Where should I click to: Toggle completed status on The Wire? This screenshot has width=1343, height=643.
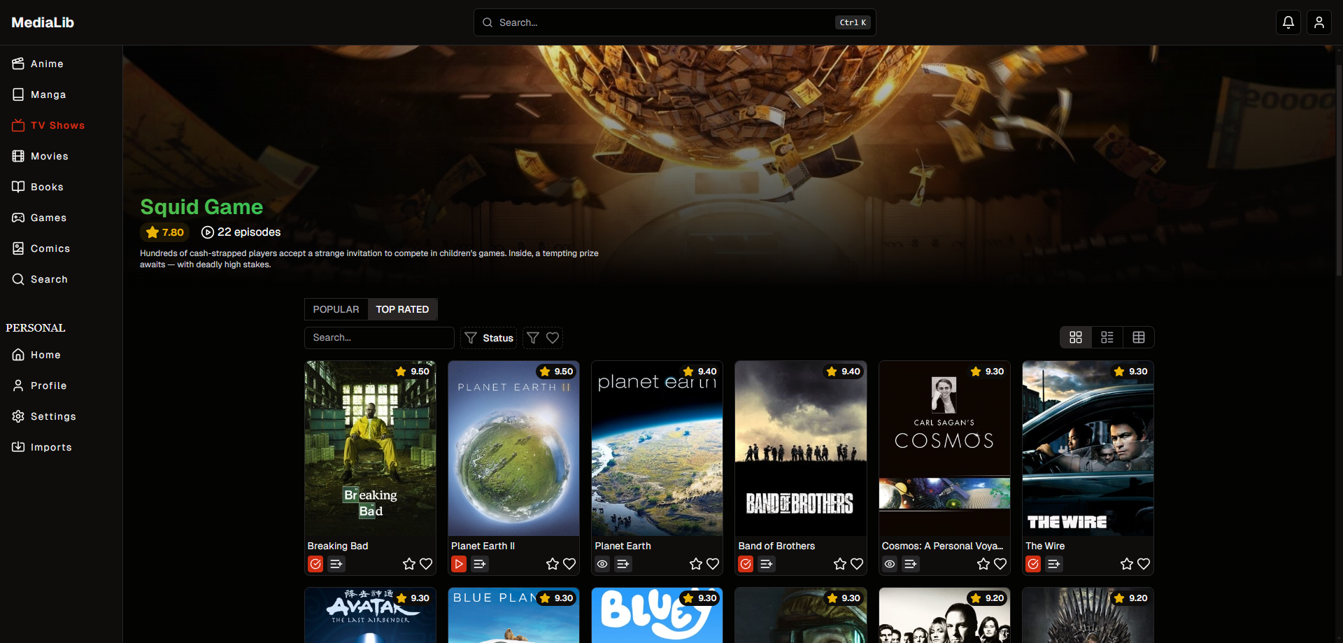(x=1033, y=564)
